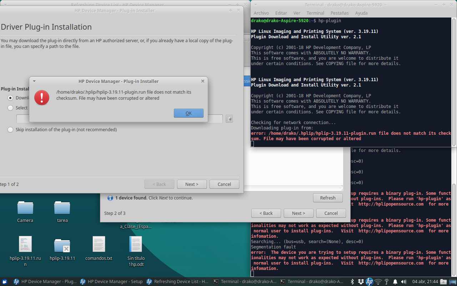Image resolution: width=457 pixels, height=286 pixels.
Task: Open the Wi-Fi network tray icon
Action: 378,282
